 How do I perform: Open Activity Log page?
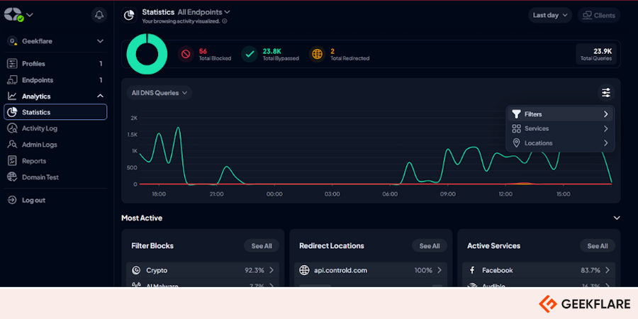coord(55,128)
